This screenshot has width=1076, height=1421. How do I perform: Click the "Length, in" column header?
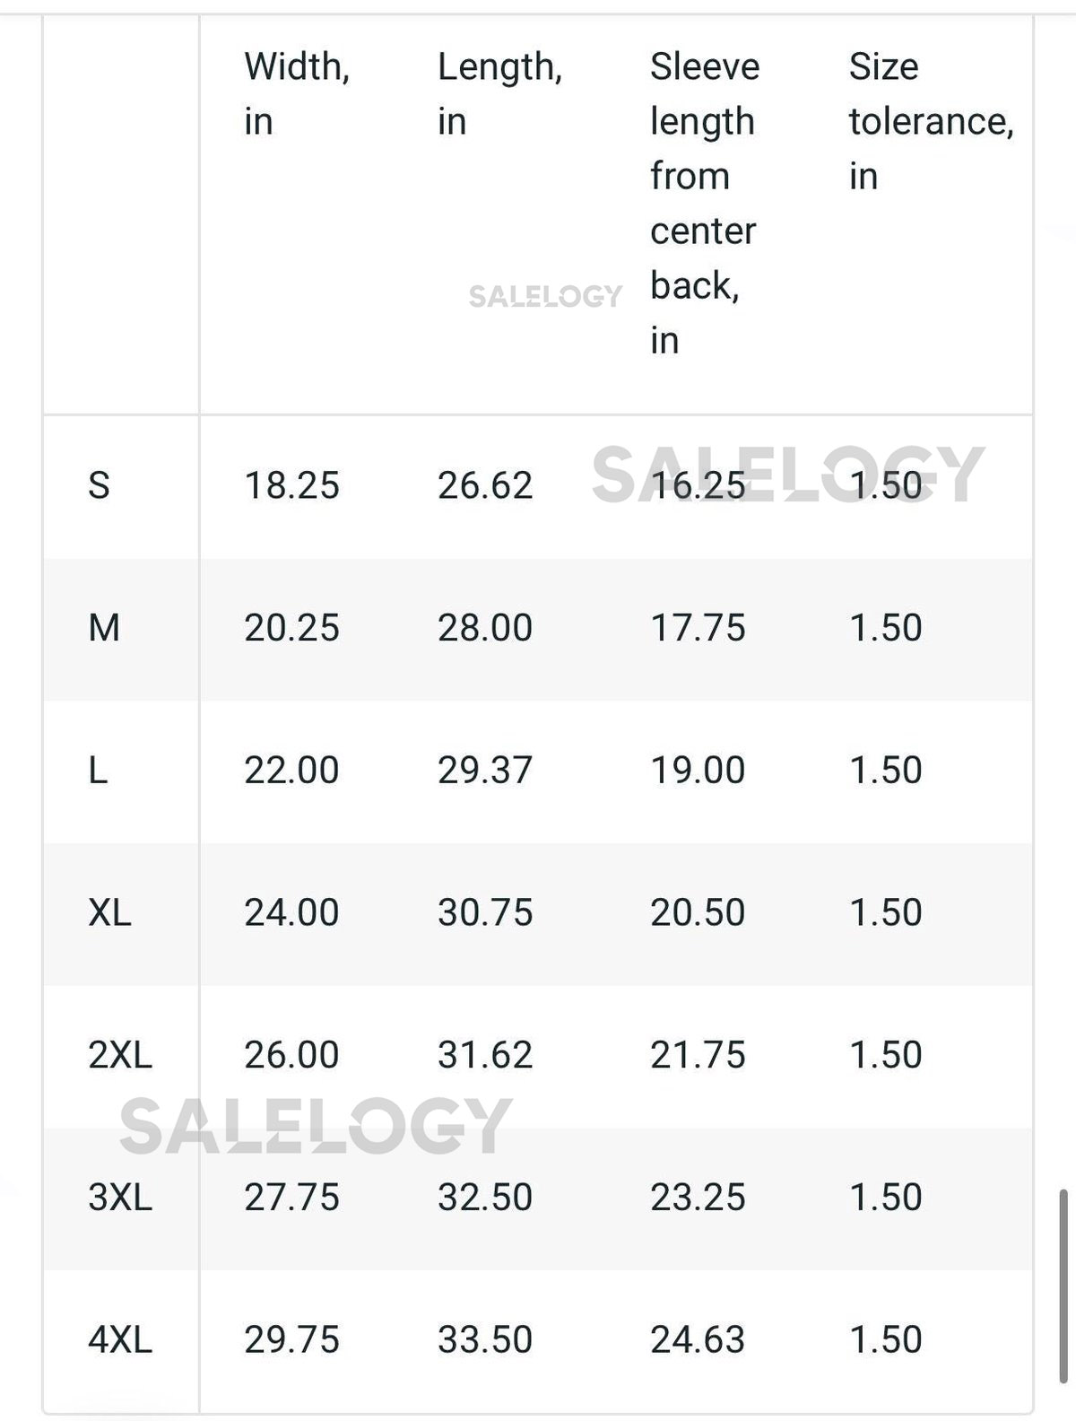499,93
